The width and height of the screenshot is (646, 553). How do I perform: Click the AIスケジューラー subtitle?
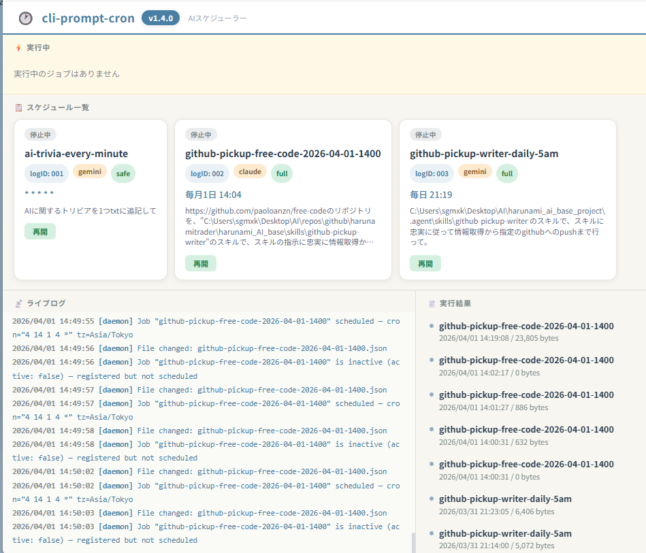click(217, 18)
